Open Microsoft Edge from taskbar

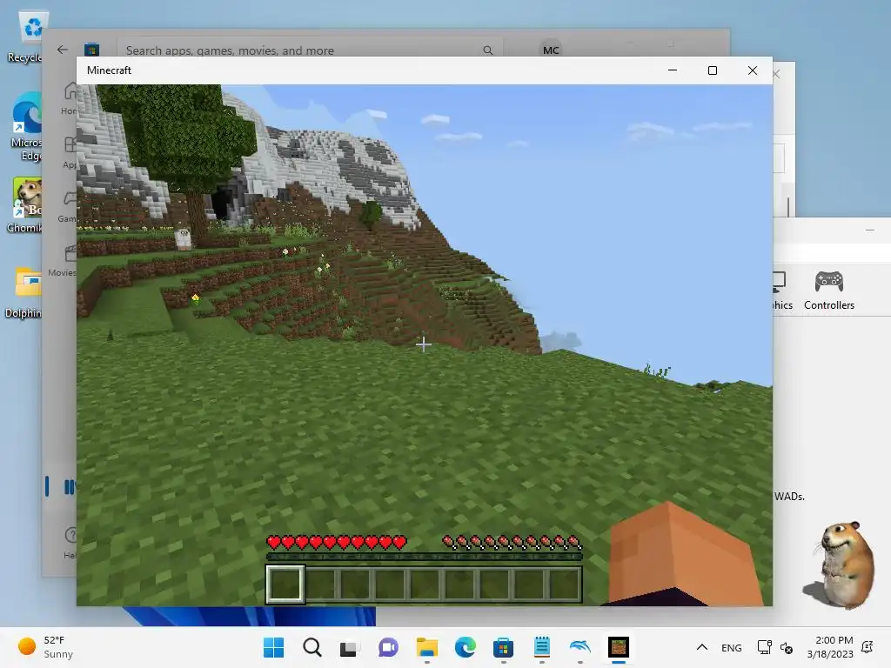(465, 647)
